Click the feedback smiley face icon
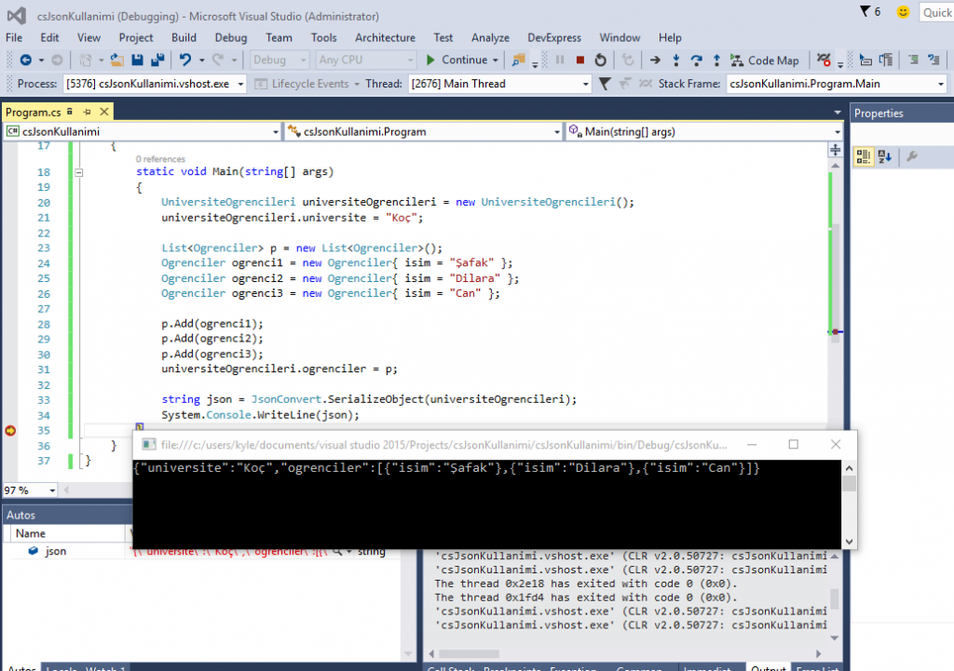This screenshot has width=954, height=671. [x=903, y=11]
